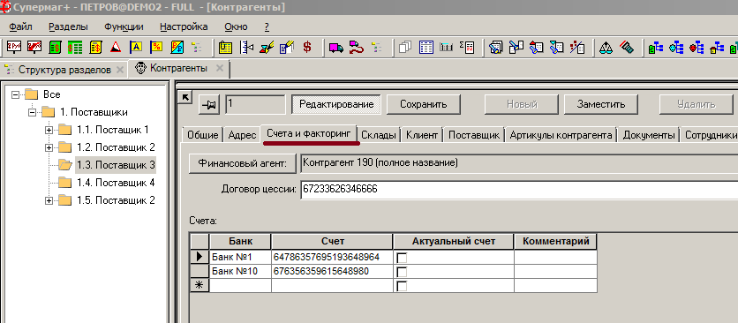738x323 pixels.
Task: Close the Контрагенты window tab
Action: (x=219, y=68)
